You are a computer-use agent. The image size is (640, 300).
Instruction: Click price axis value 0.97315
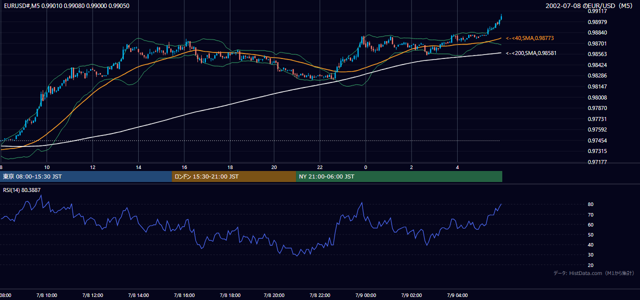(x=597, y=151)
